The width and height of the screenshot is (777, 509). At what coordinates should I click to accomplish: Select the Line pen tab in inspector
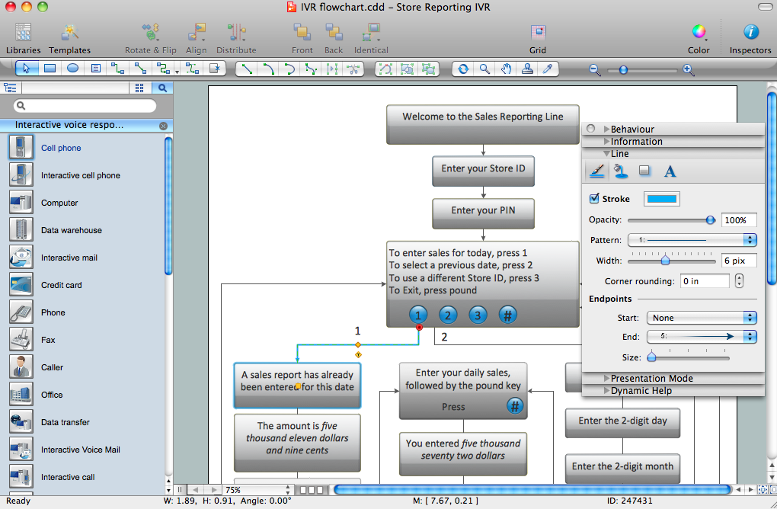pos(597,171)
